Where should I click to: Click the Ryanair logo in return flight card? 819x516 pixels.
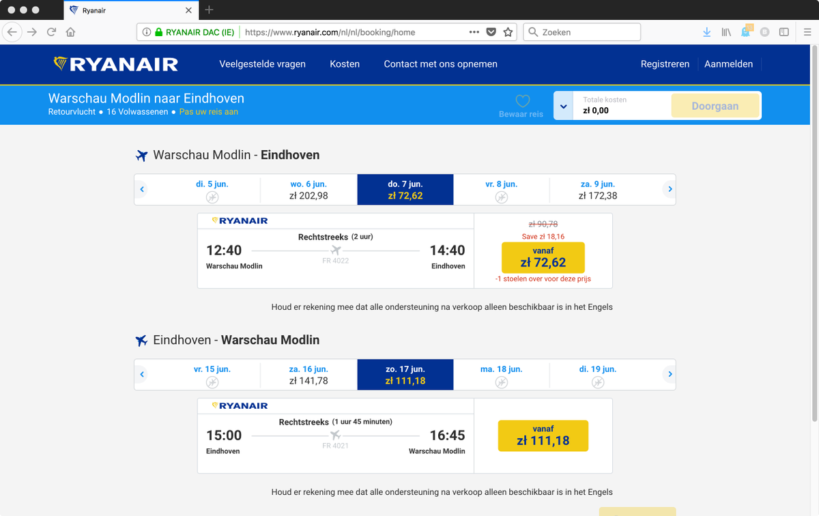(240, 406)
